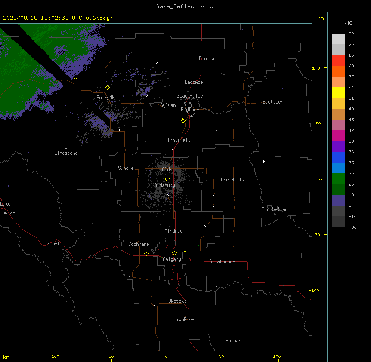Image resolution: width=371 pixels, height=362 pixels.
Task: Click the Lacombe city label
Action: [x=194, y=82]
